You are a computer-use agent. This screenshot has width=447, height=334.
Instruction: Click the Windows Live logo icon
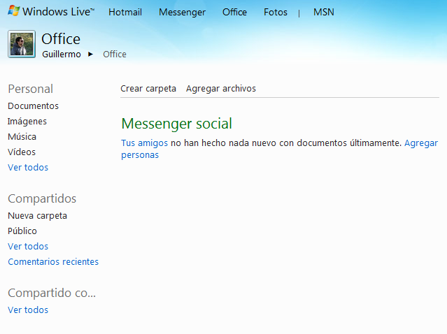coord(13,10)
